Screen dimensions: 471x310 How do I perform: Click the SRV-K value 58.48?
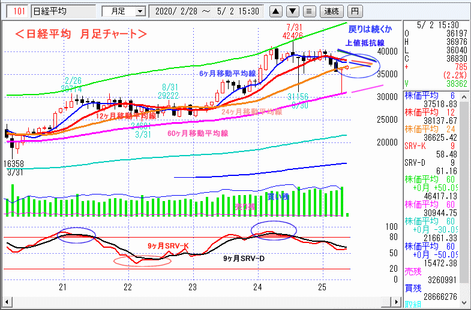coord(446,154)
